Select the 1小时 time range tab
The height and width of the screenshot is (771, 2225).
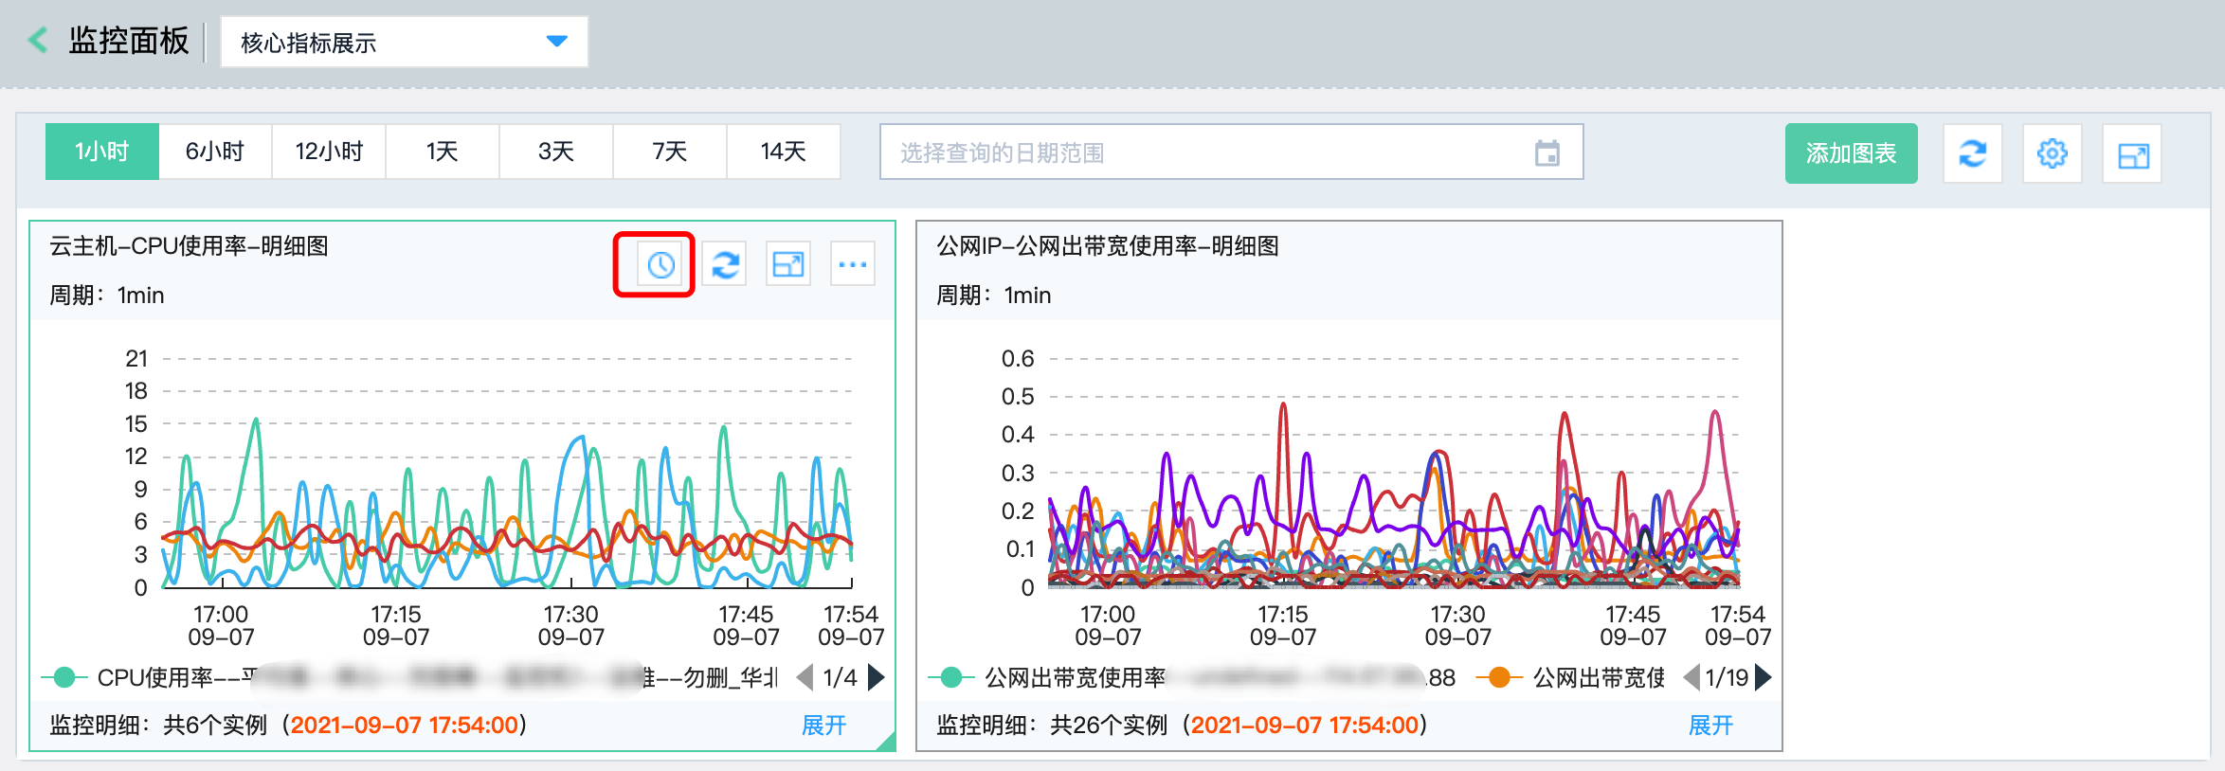coord(102,152)
